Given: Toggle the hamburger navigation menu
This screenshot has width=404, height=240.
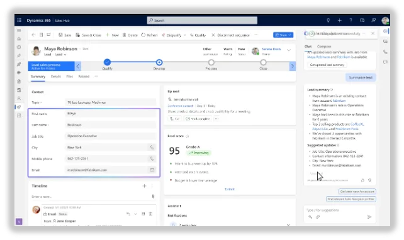Looking at the screenshot, I should [19, 30].
